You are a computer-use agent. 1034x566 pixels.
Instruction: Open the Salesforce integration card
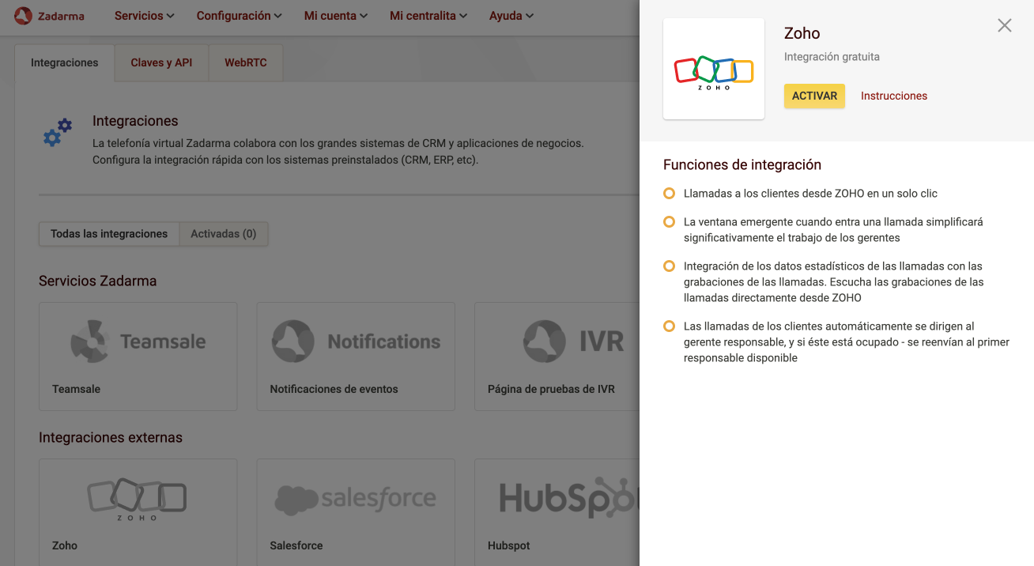[356, 512]
